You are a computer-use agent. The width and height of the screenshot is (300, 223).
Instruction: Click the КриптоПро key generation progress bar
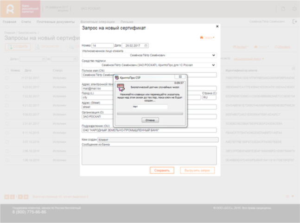(x=150, y=114)
